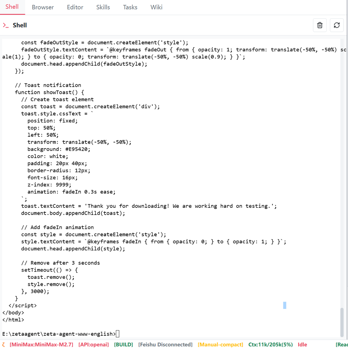
Task: Go to the Skills tab
Action: coord(103,7)
